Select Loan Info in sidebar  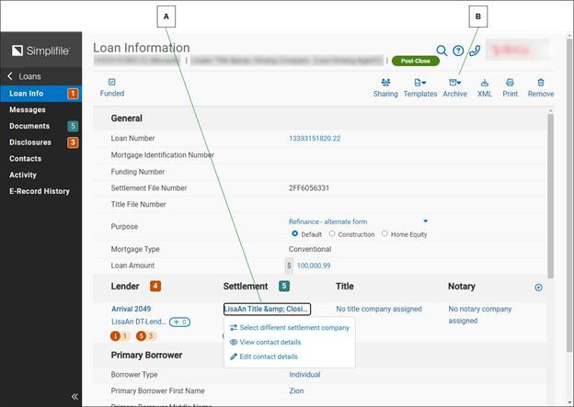click(x=41, y=93)
